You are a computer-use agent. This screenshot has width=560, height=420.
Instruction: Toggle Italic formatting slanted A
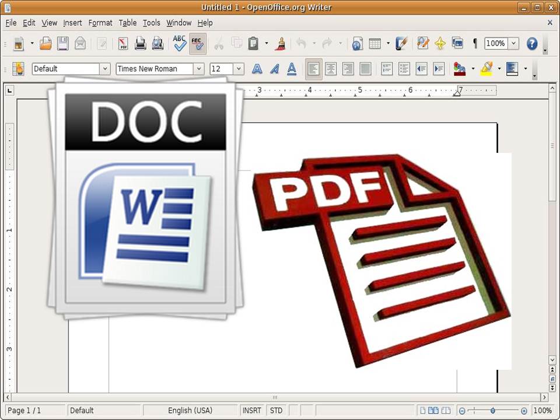[274, 69]
